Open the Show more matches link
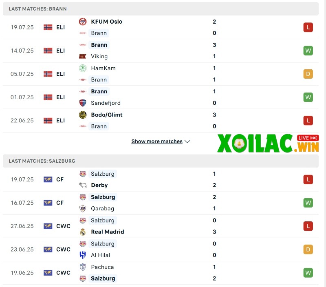 [157, 141]
